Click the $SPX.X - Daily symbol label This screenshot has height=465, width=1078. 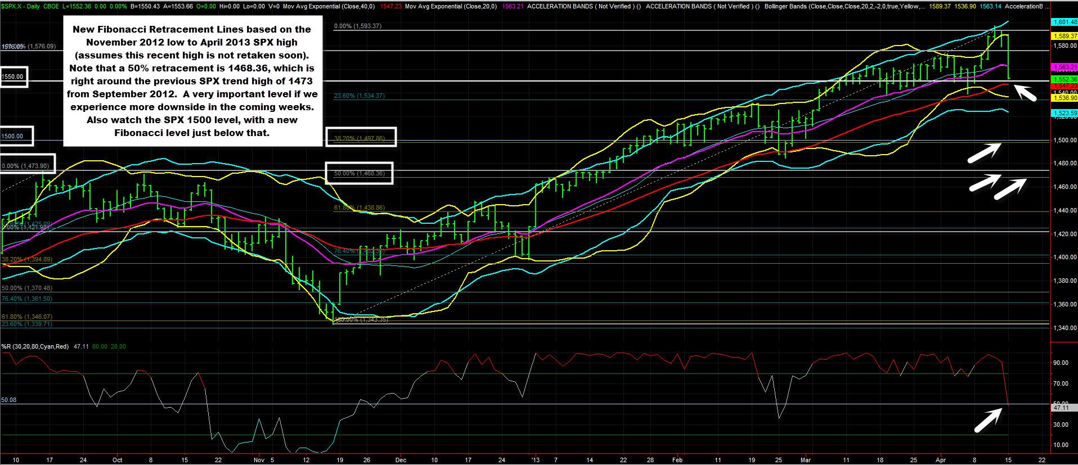tap(21, 6)
